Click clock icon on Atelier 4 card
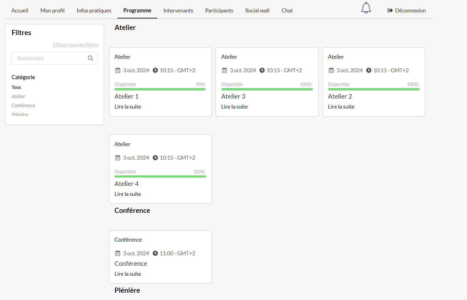The height and width of the screenshot is (300, 467). point(155,158)
